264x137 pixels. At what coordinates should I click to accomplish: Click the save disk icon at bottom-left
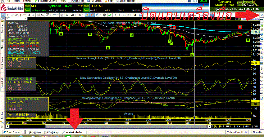pos(2,118)
